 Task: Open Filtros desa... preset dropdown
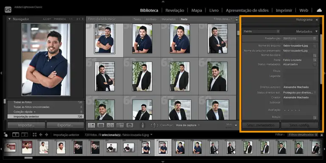(223, 19)
